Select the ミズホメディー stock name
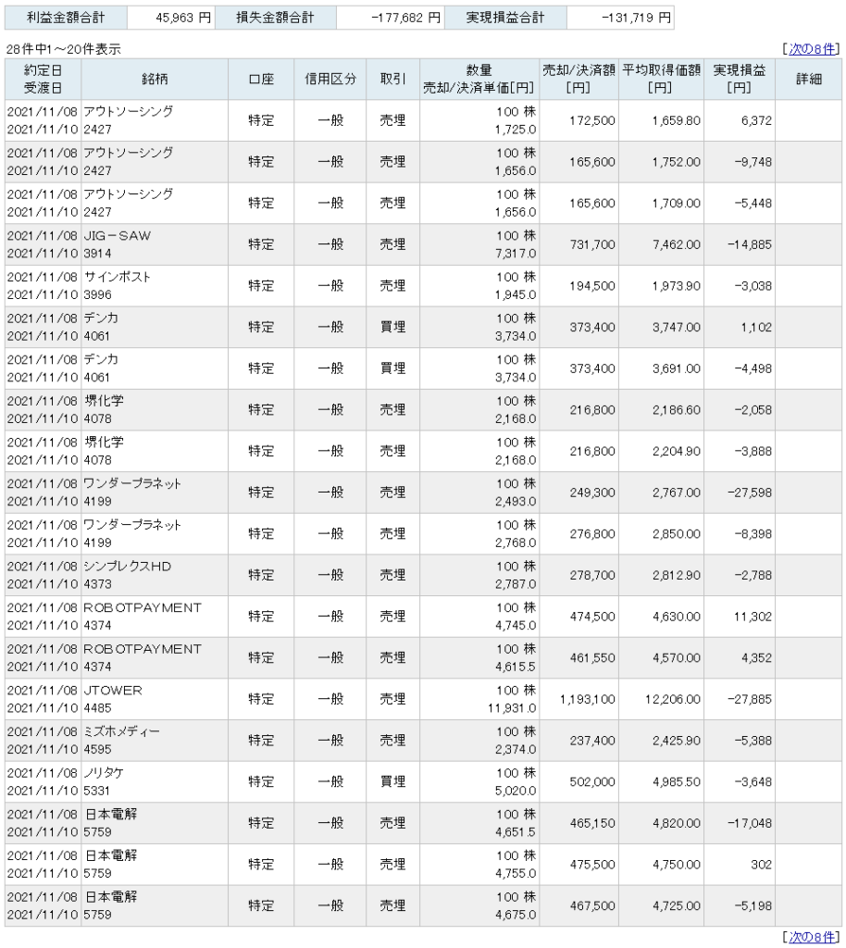This screenshot has height=948, width=846. (x=121, y=731)
